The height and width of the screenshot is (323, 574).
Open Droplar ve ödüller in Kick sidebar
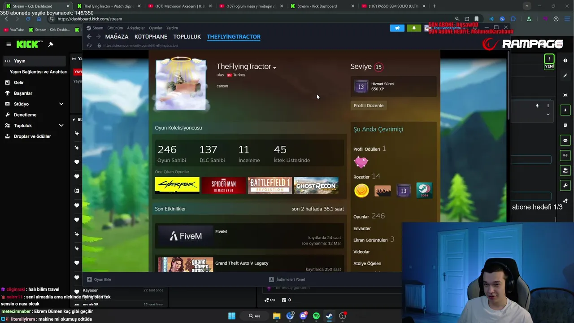tap(35, 136)
